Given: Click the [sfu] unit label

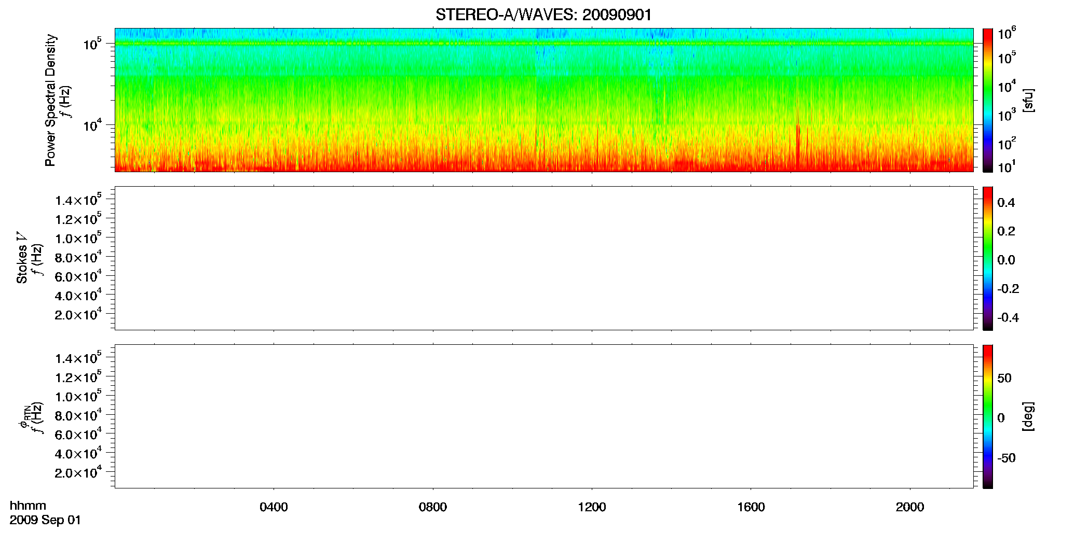Looking at the screenshot, I should coord(1028,100).
